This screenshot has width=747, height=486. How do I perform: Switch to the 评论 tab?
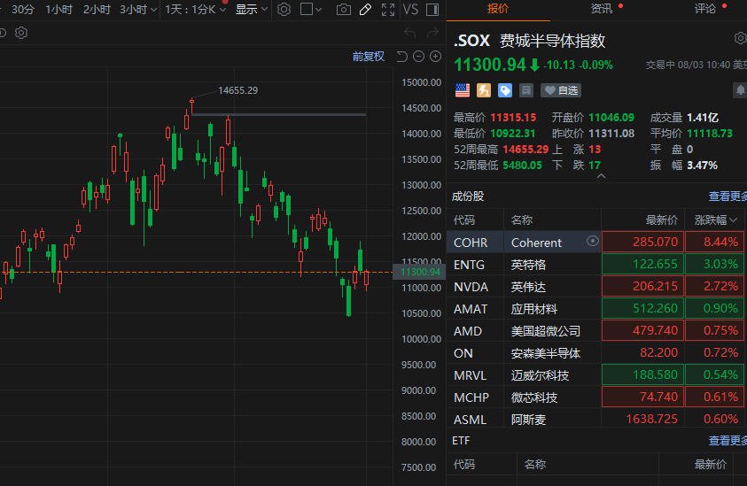point(705,9)
